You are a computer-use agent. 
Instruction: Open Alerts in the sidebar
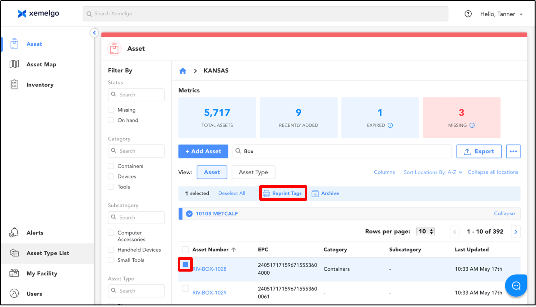point(35,232)
